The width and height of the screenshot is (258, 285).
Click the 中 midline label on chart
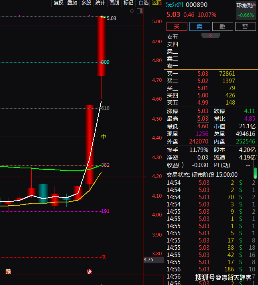[x=104, y=136]
